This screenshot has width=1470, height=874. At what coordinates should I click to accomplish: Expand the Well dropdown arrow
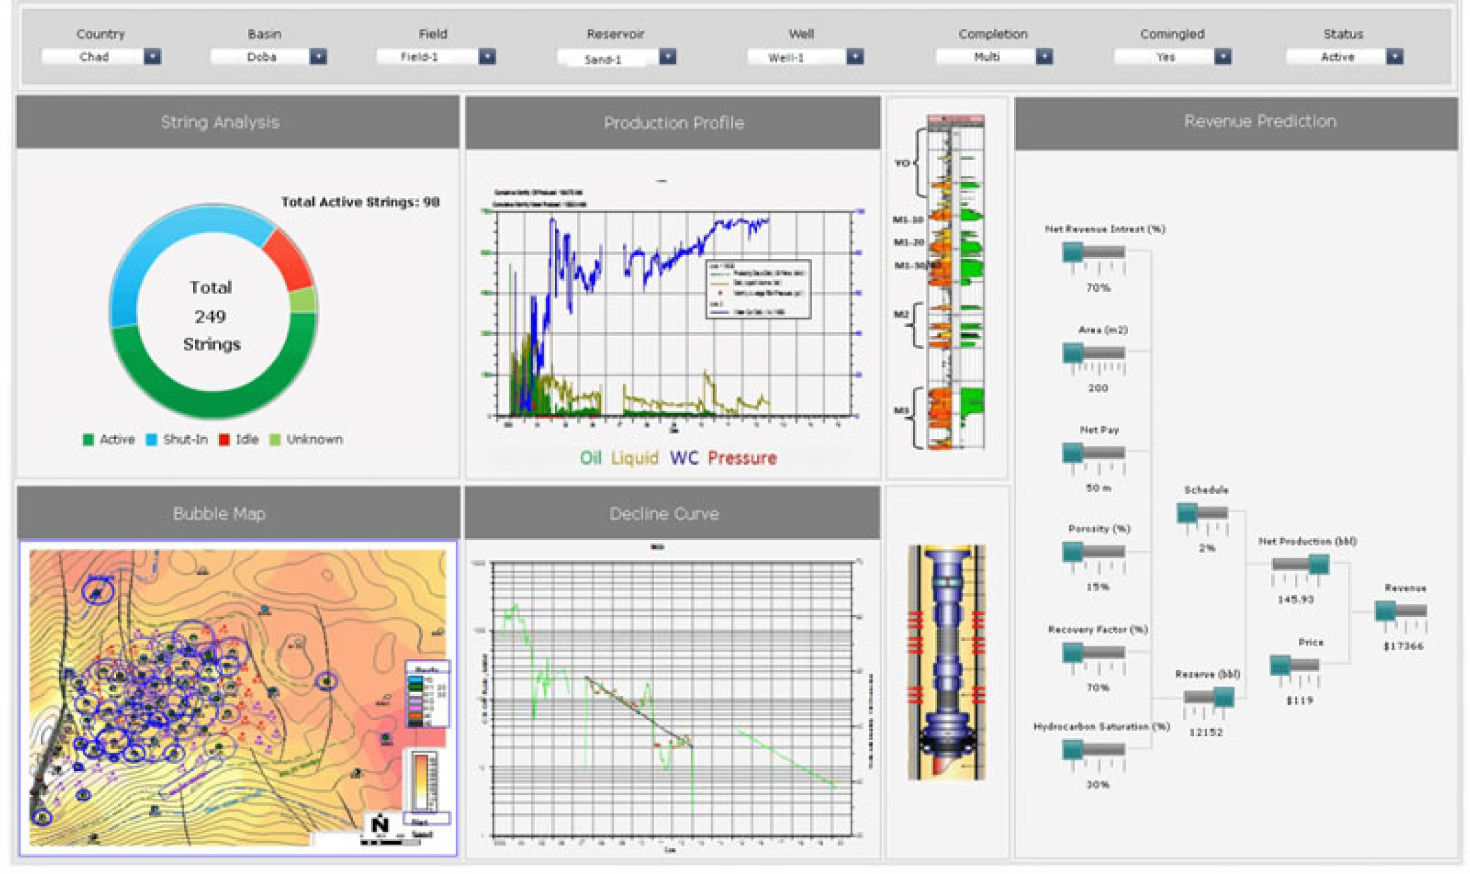click(855, 57)
